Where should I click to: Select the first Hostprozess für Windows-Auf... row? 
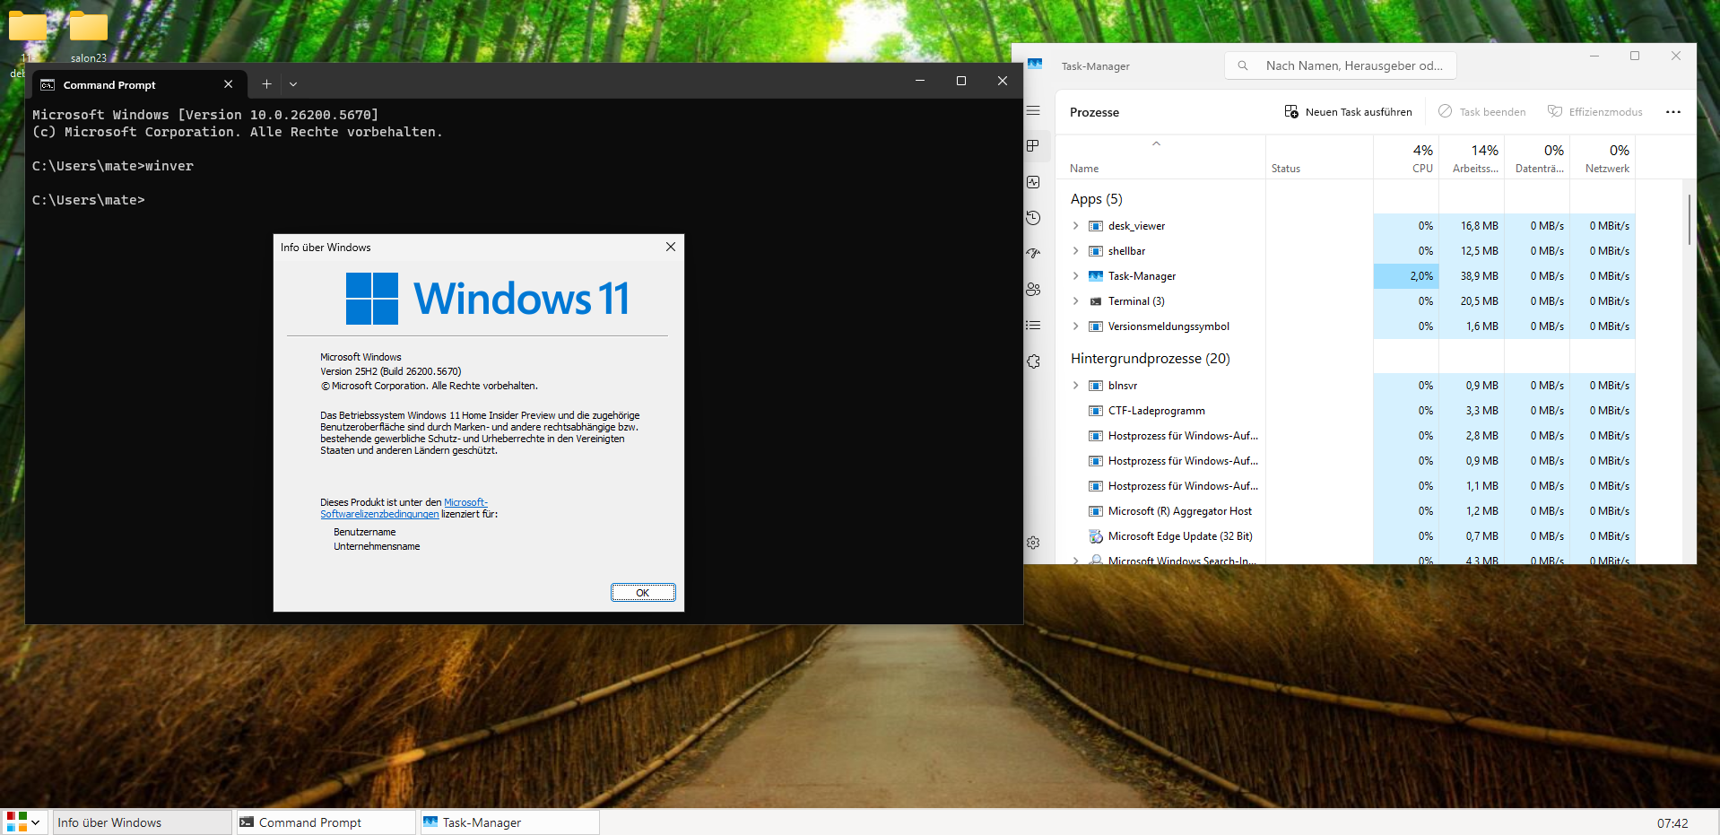tap(1345, 436)
